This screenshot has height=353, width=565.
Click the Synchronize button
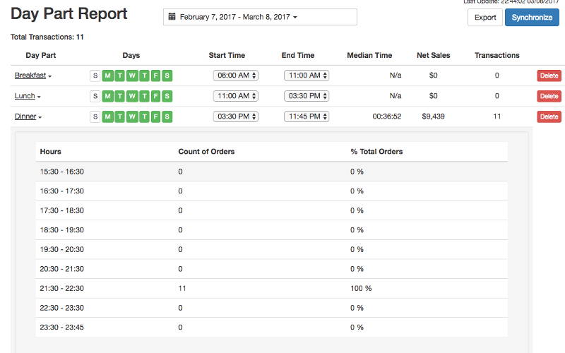532,17
